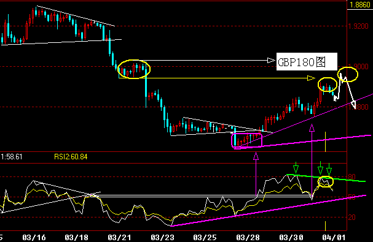Click the 1.9000 price axis label
Viewport: 373px width, 242px height.
tap(358, 66)
